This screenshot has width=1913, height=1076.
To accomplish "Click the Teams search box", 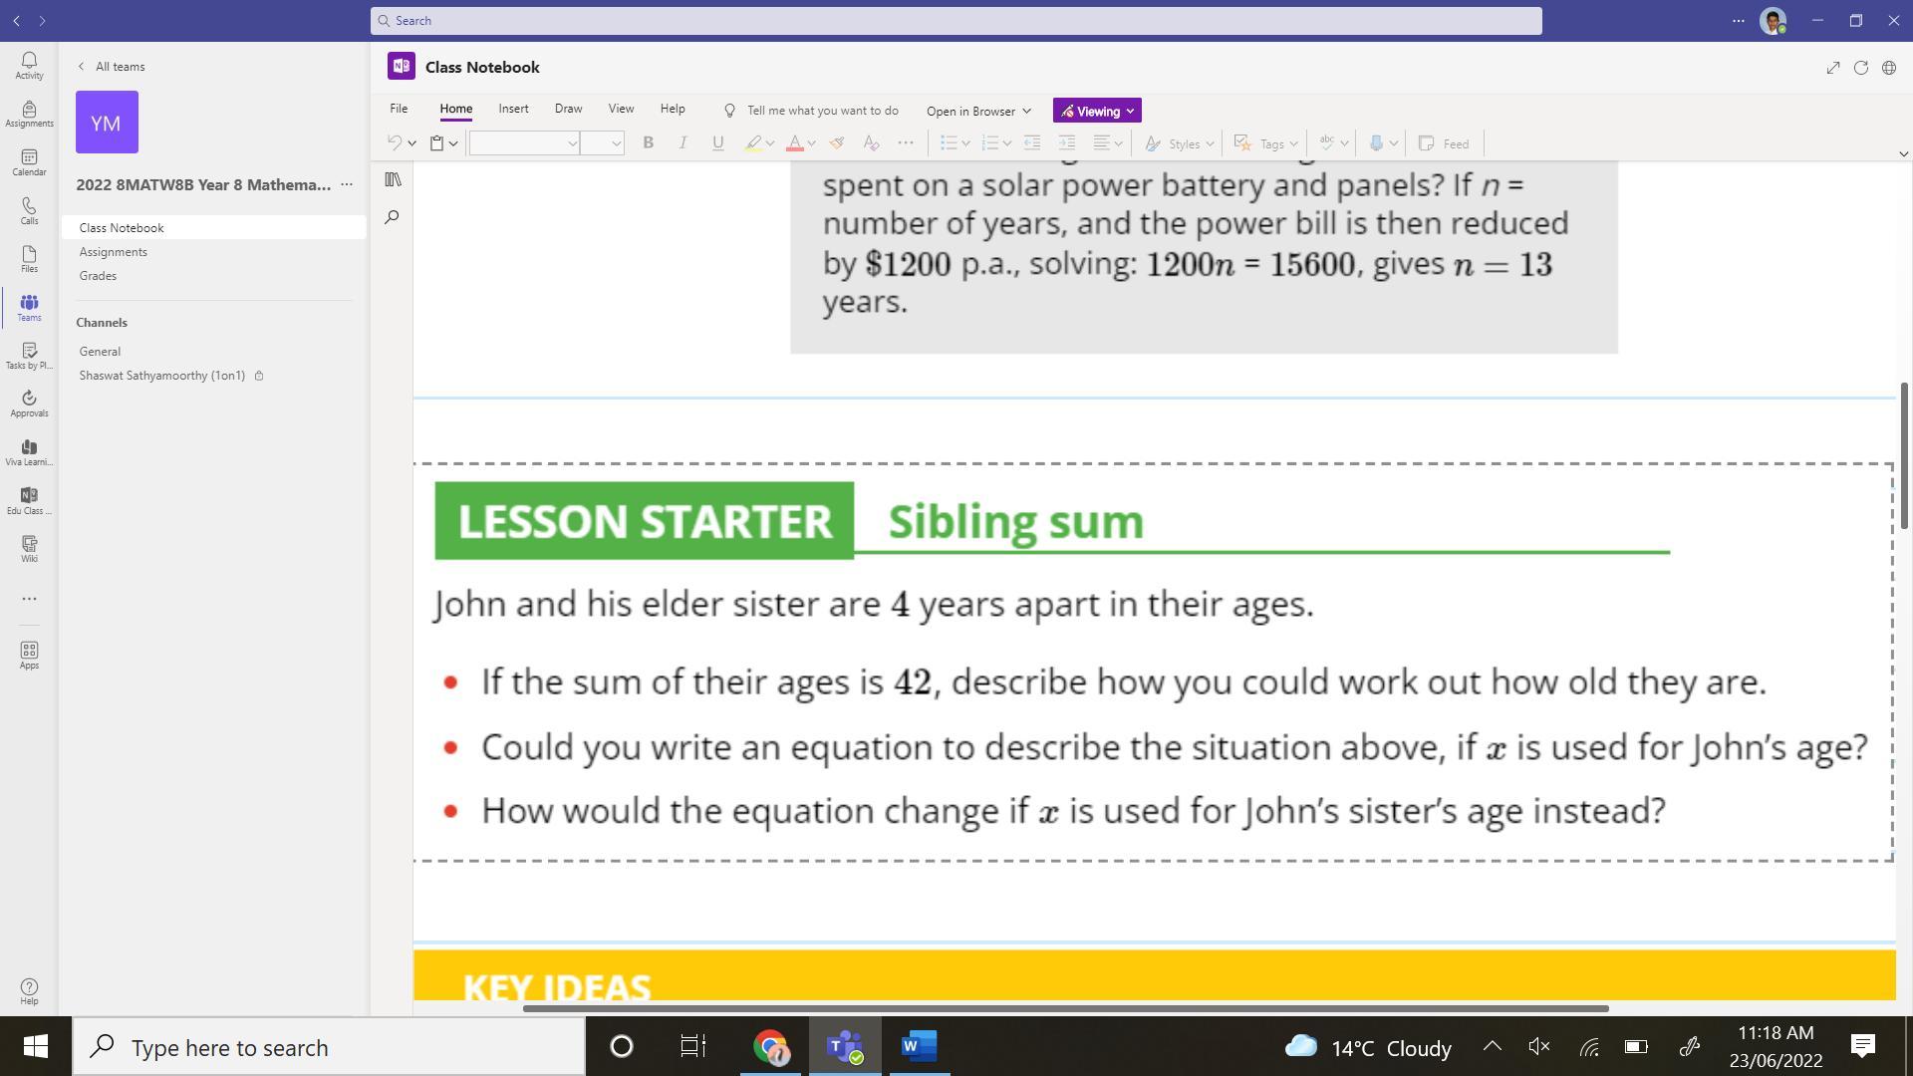I will (956, 21).
